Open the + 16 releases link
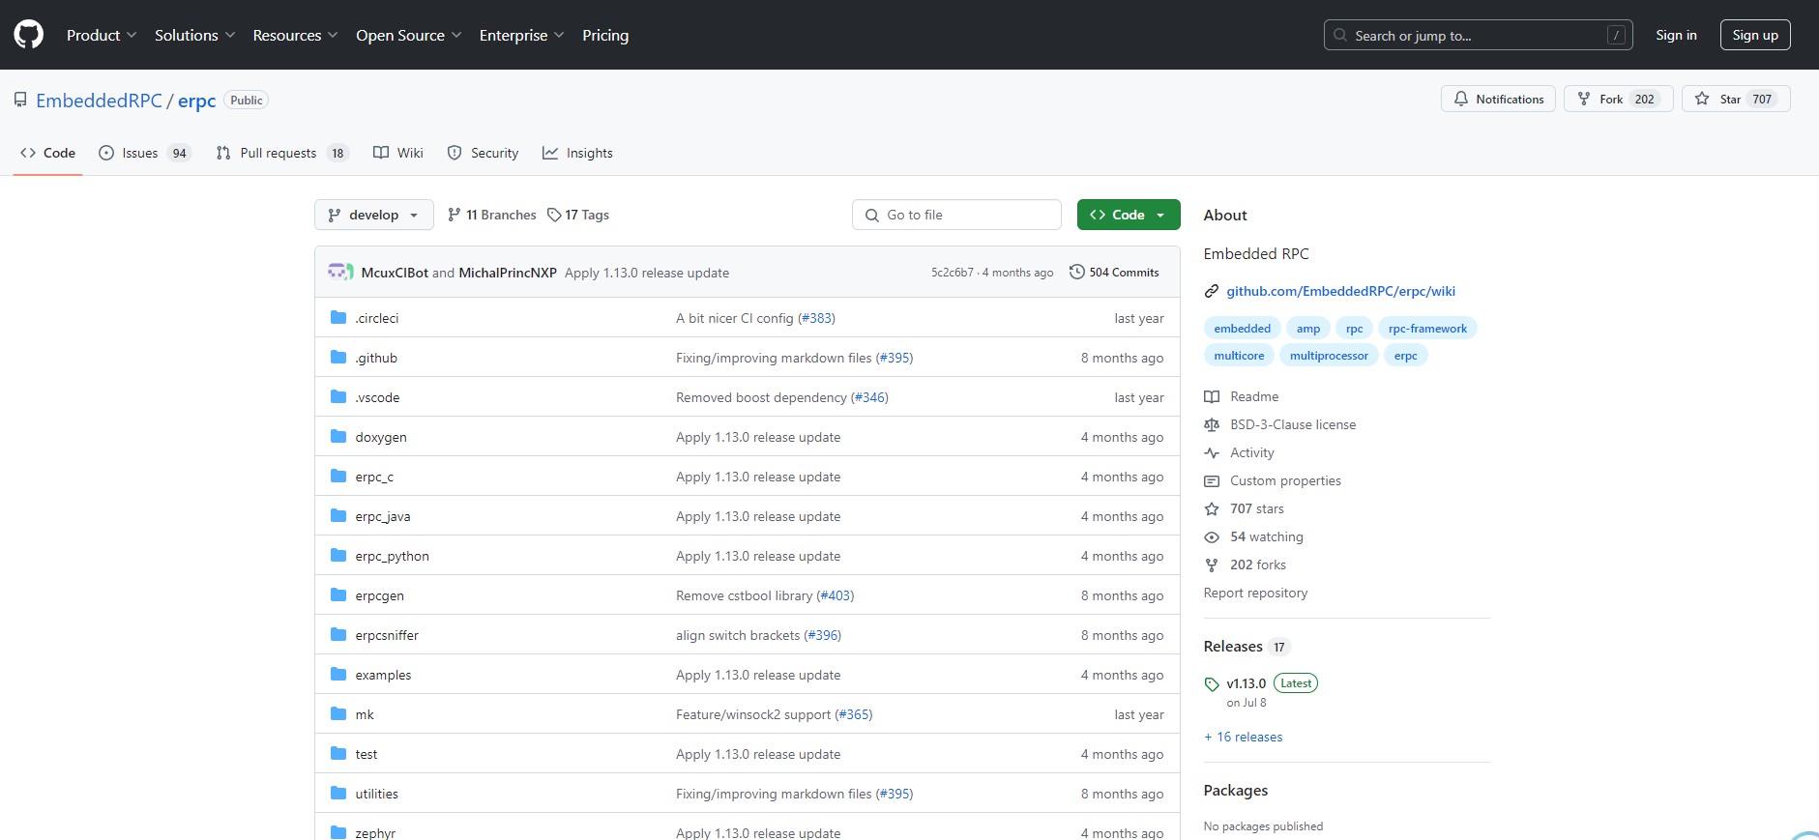Image resolution: width=1819 pixels, height=840 pixels. tap(1243, 737)
